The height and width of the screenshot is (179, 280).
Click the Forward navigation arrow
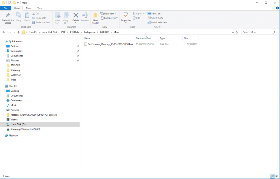click(x=10, y=32)
